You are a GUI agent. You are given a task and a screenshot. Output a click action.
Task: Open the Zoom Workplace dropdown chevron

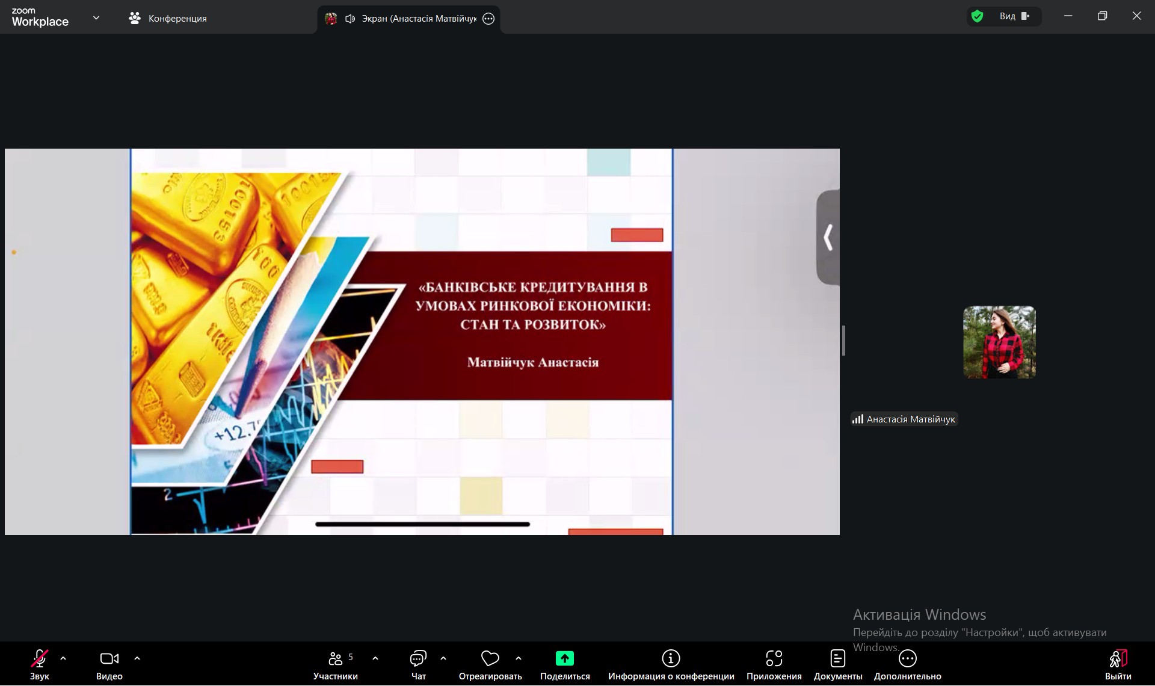click(x=96, y=17)
